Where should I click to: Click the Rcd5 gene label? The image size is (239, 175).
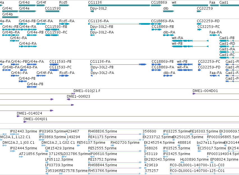click(63, 3)
